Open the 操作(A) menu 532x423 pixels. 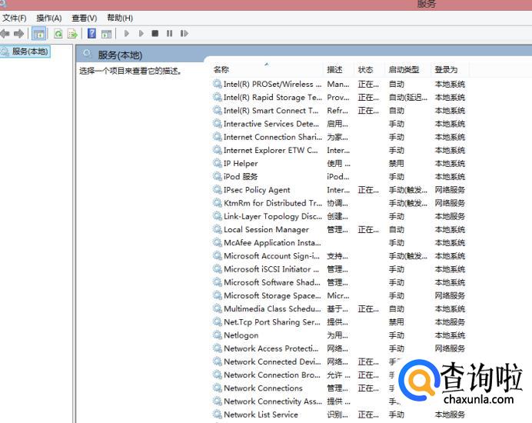[49, 18]
